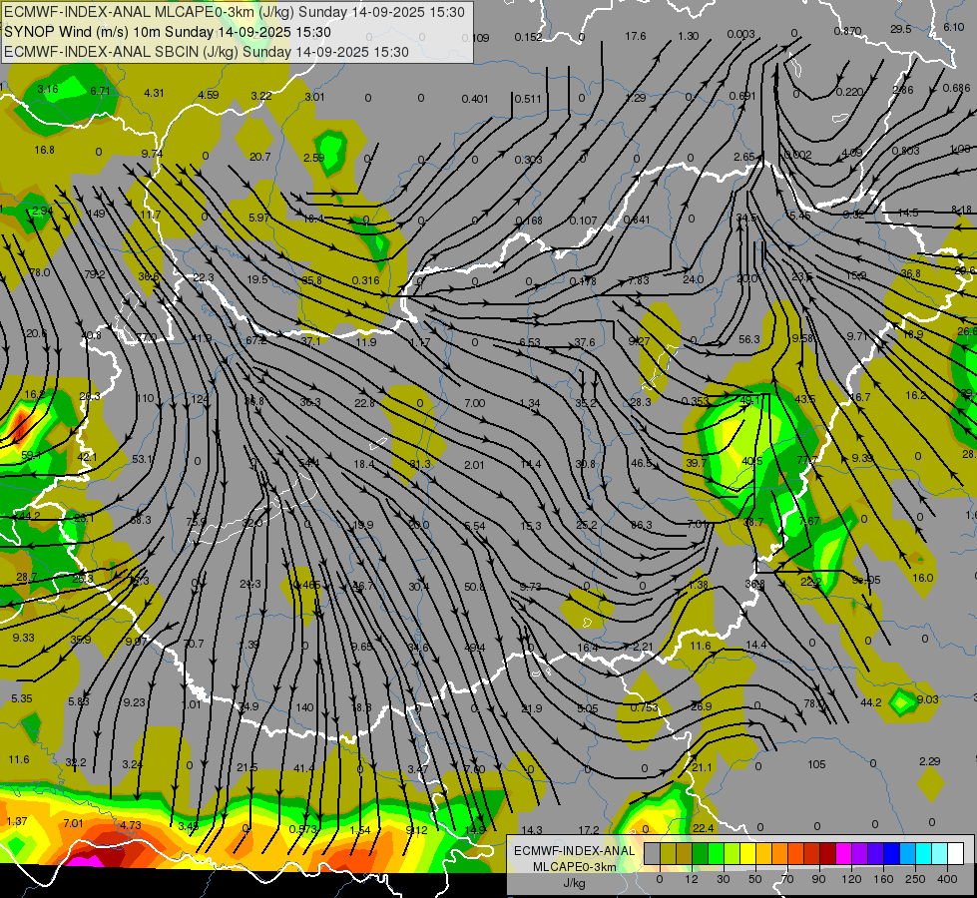Click the map value 16.0
This screenshot has height=898, width=977.
pyautogui.click(x=923, y=578)
